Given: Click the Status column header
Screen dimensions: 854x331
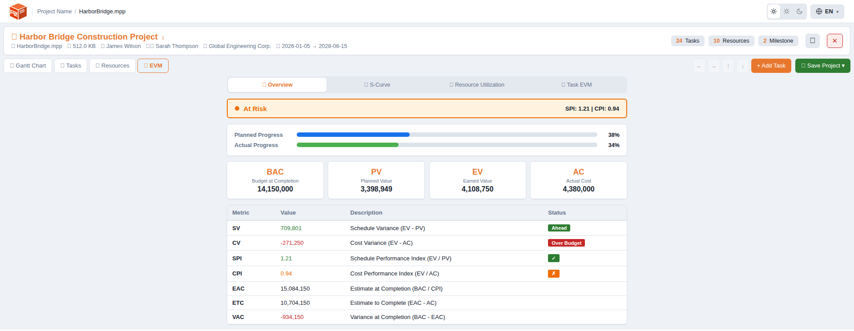Looking at the screenshot, I should tap(557, 213).
